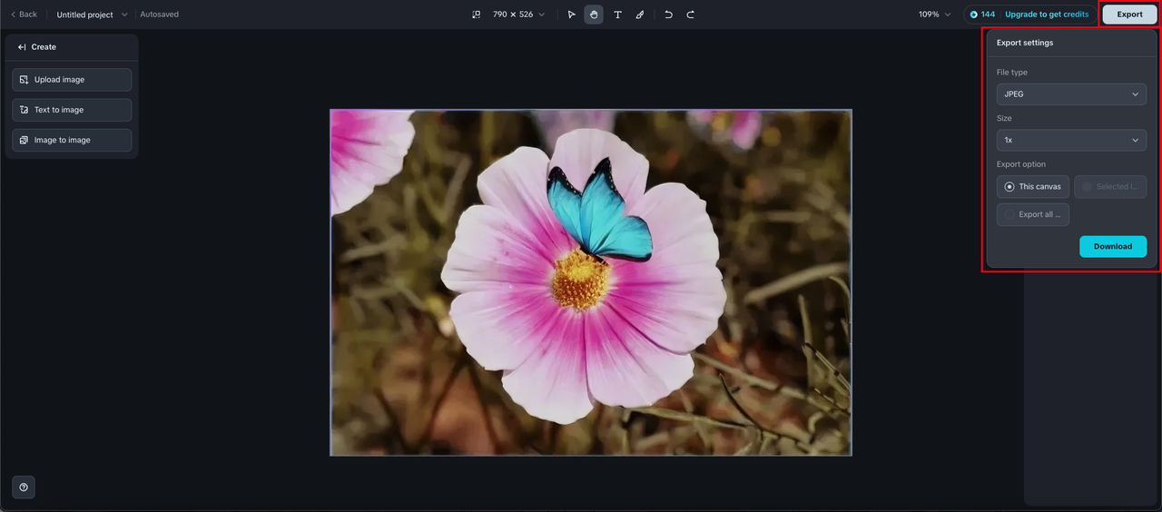Click Upgrade to get credits
1162x512 pixels.
click(x=1047, y=15)
